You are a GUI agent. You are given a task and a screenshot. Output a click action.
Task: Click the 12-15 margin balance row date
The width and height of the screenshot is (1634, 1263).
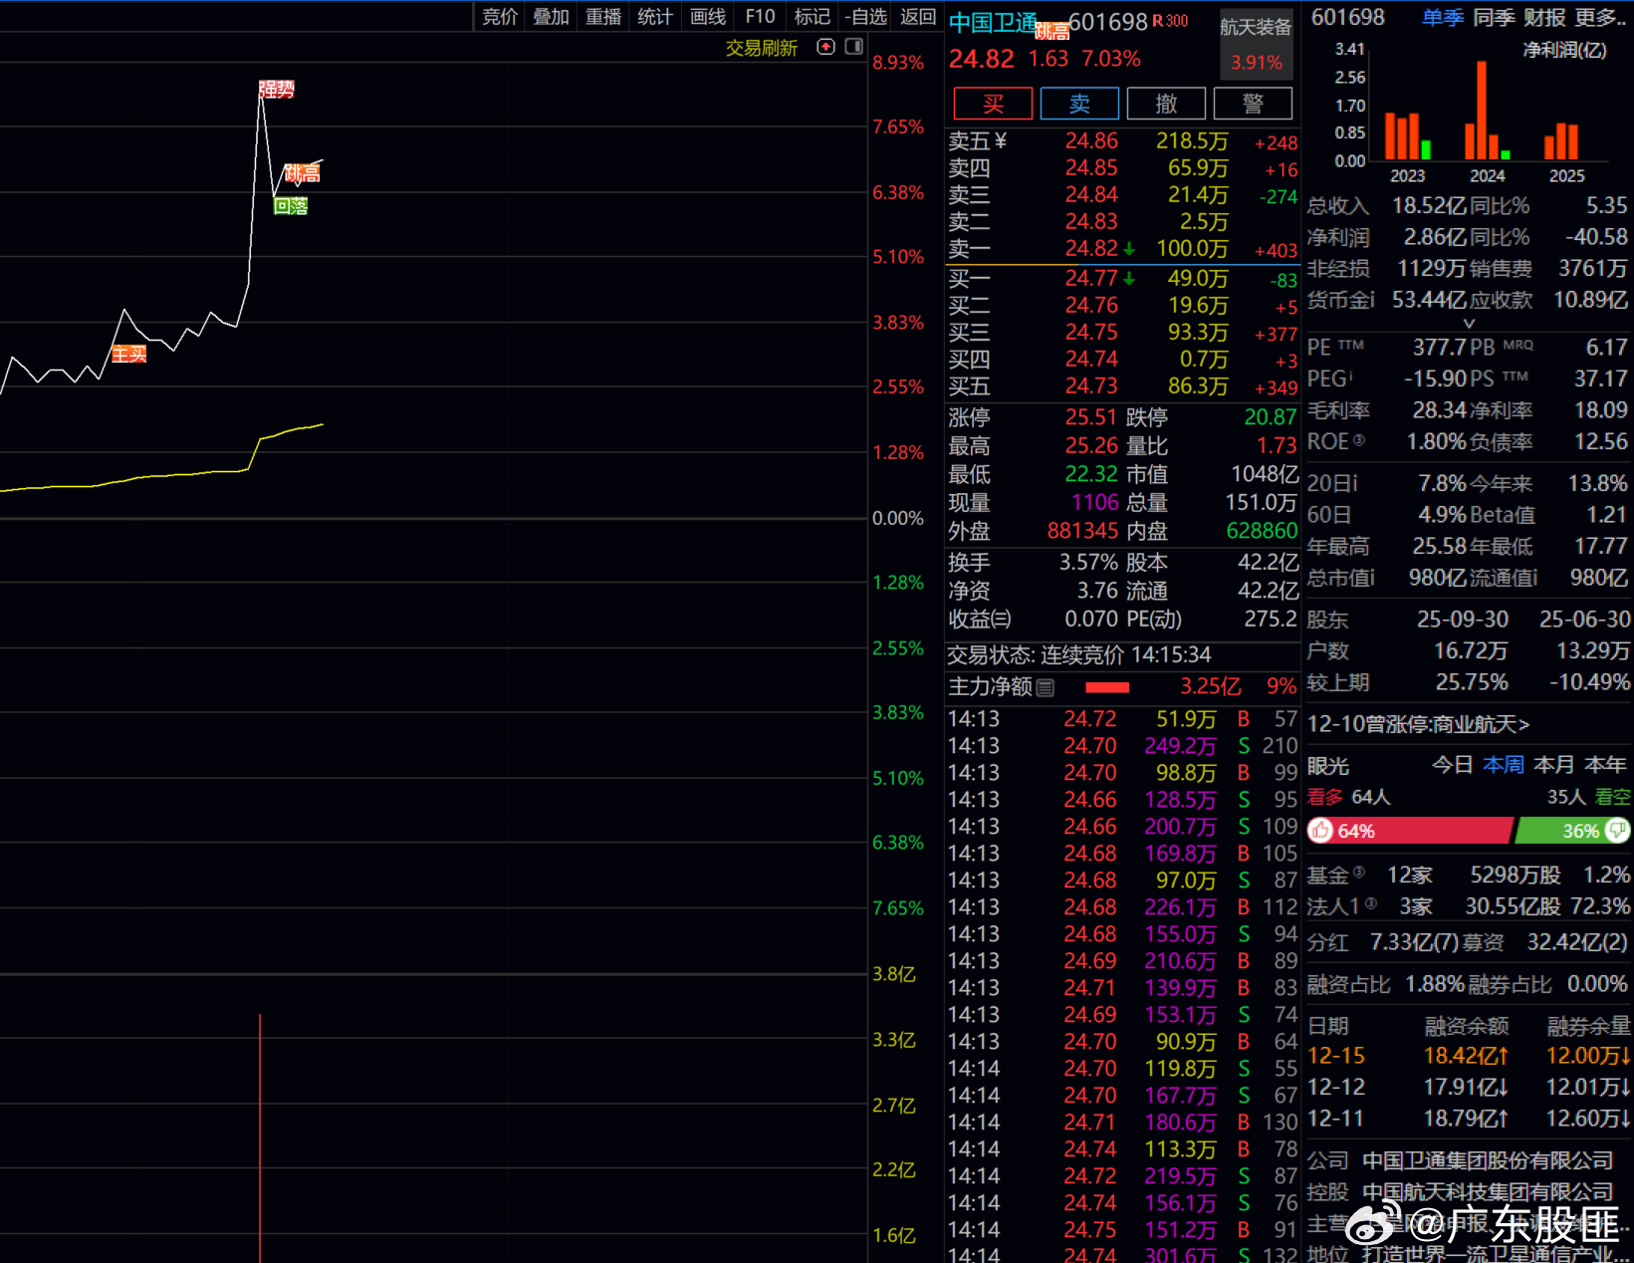point(1336,1056)
